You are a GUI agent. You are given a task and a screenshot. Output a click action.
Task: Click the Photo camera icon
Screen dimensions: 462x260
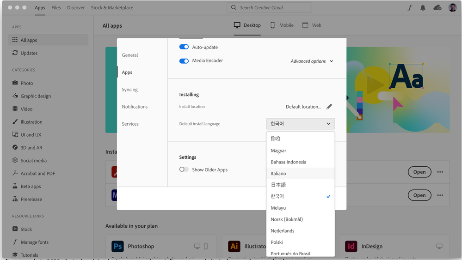(x=15, y=83)
